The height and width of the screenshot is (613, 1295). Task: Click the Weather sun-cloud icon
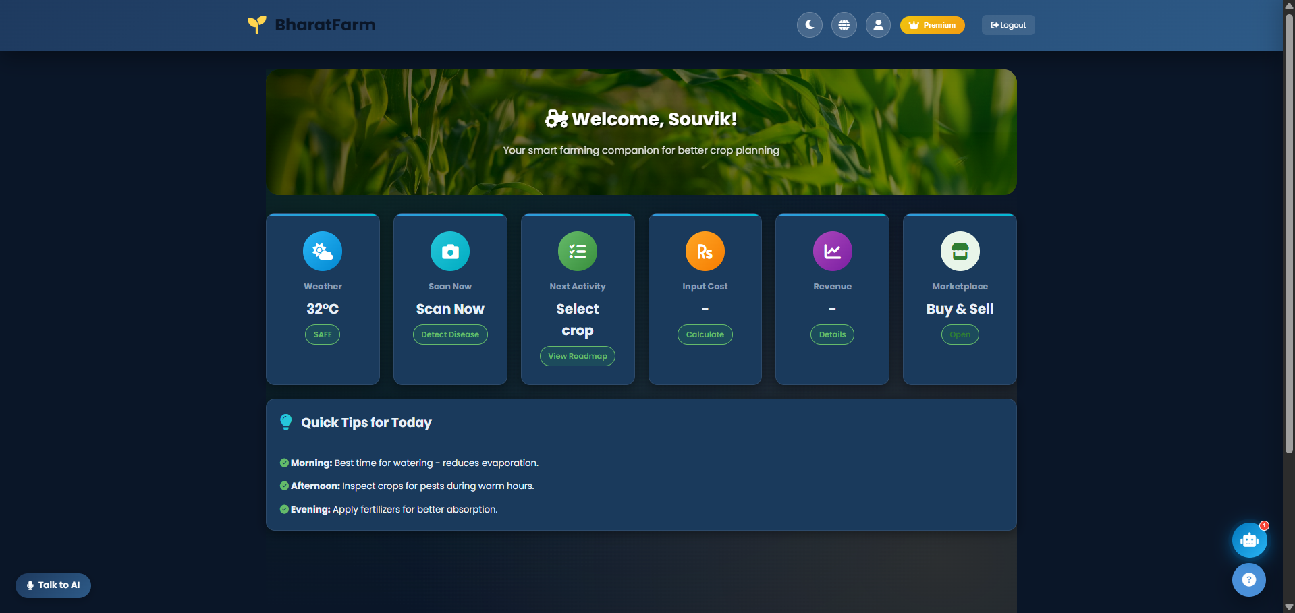point(323,252)
